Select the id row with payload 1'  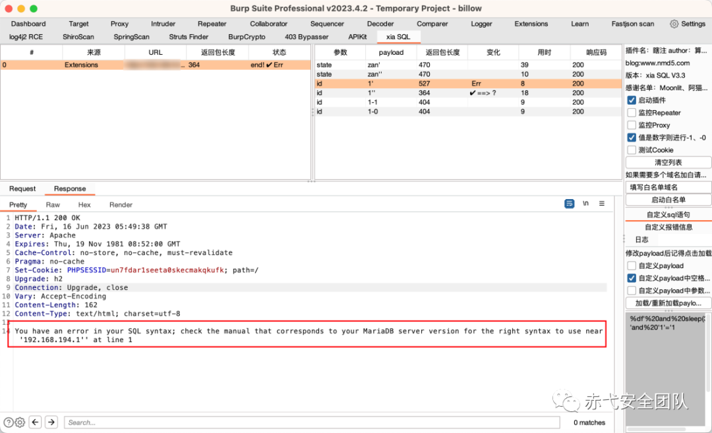(467, 84)
